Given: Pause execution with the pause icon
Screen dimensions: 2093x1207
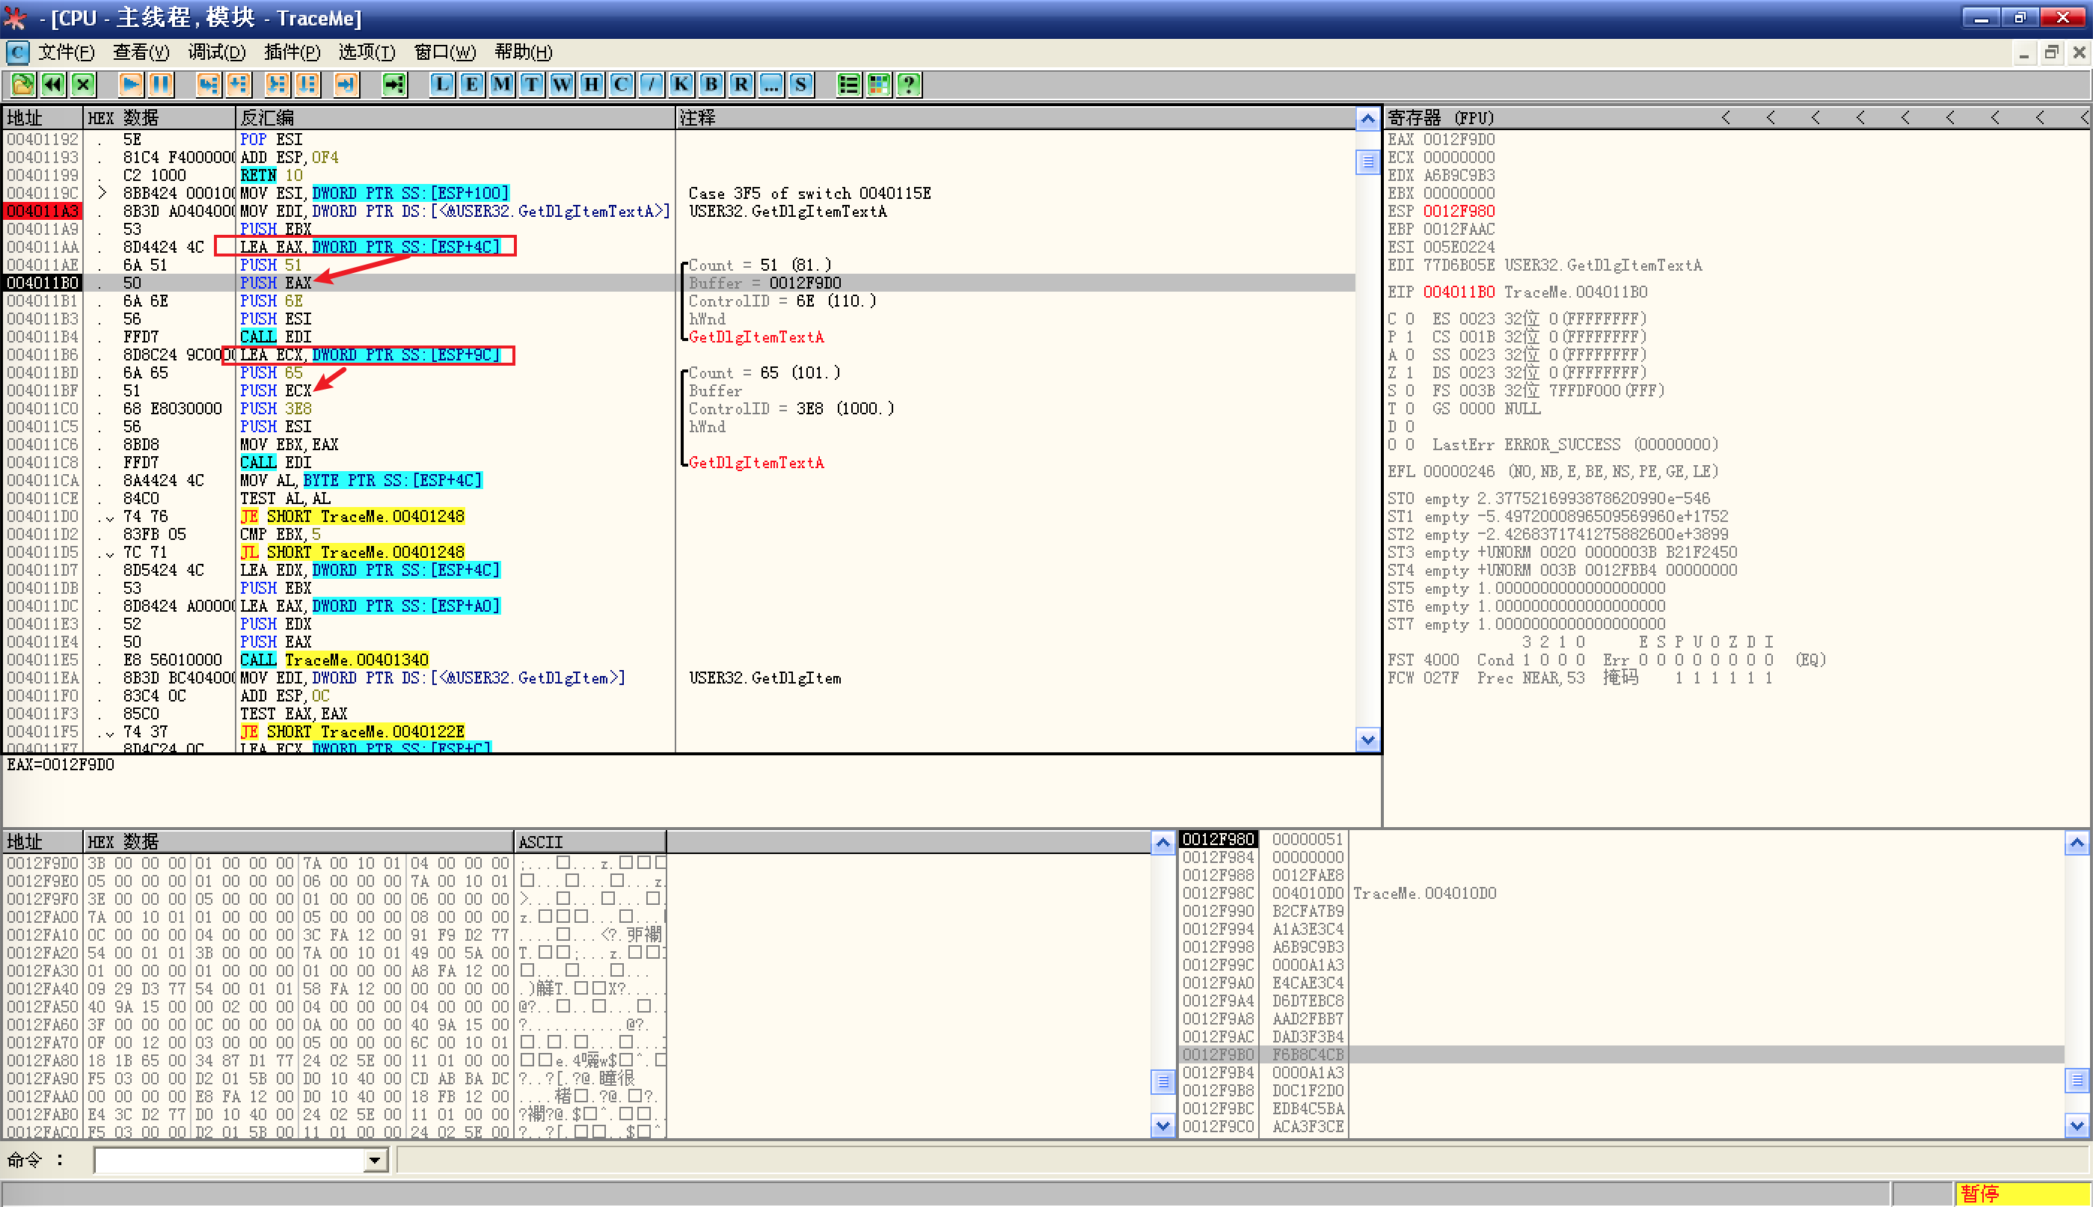Looking at the screenshot, I should (161, 84).
